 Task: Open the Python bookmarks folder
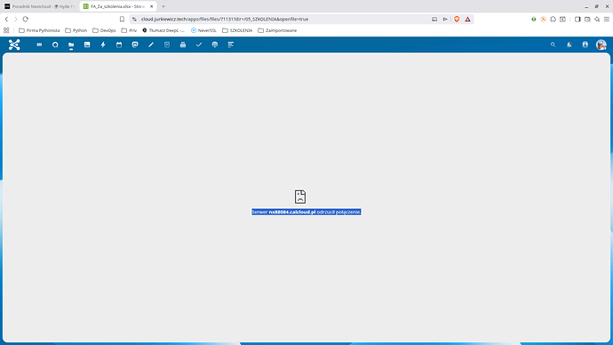click(x=76, y=30)
